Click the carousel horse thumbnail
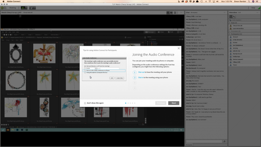Viewport: 261px width, 147px height. pos(44,54)
